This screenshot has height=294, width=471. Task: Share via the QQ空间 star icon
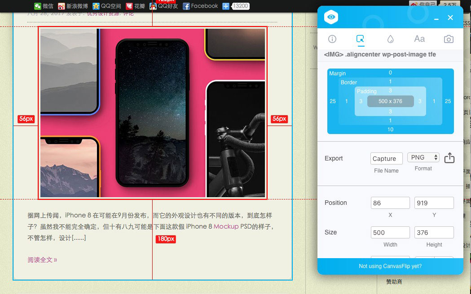96,6
